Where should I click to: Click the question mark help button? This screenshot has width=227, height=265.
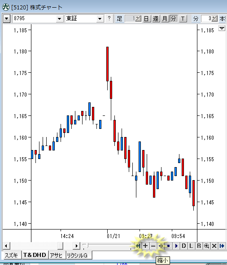(x=109, y=18)
